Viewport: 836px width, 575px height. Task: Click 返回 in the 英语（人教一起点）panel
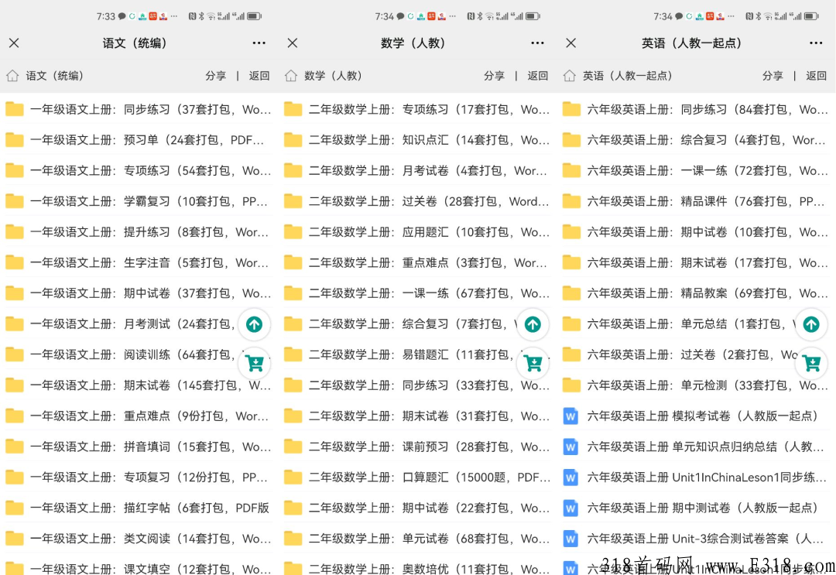point(817,76)
